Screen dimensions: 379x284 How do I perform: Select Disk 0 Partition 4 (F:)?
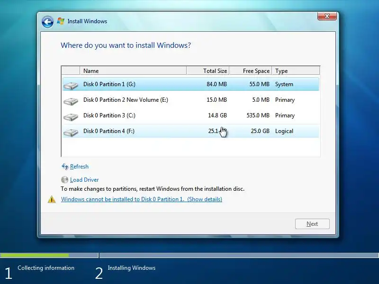coord(191,131)
